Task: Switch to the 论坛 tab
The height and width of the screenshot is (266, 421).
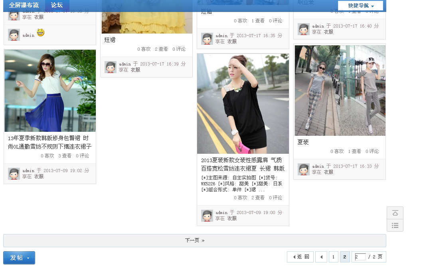Action: pyautogui.click(x=56, y=6)
